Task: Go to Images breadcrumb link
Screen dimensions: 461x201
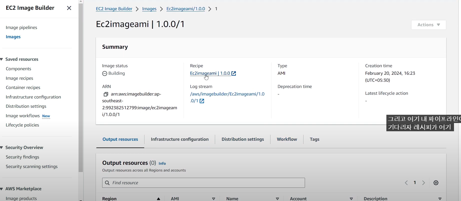Action: (x=149, y=9)
